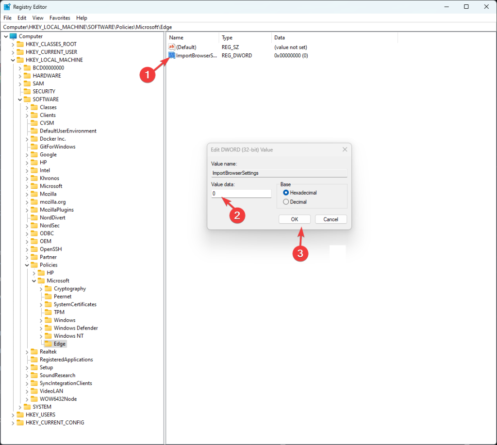Viewport: 497px width, 445px height.
Task: Collapse the Policies key
Action: click(x=27, y=265)
